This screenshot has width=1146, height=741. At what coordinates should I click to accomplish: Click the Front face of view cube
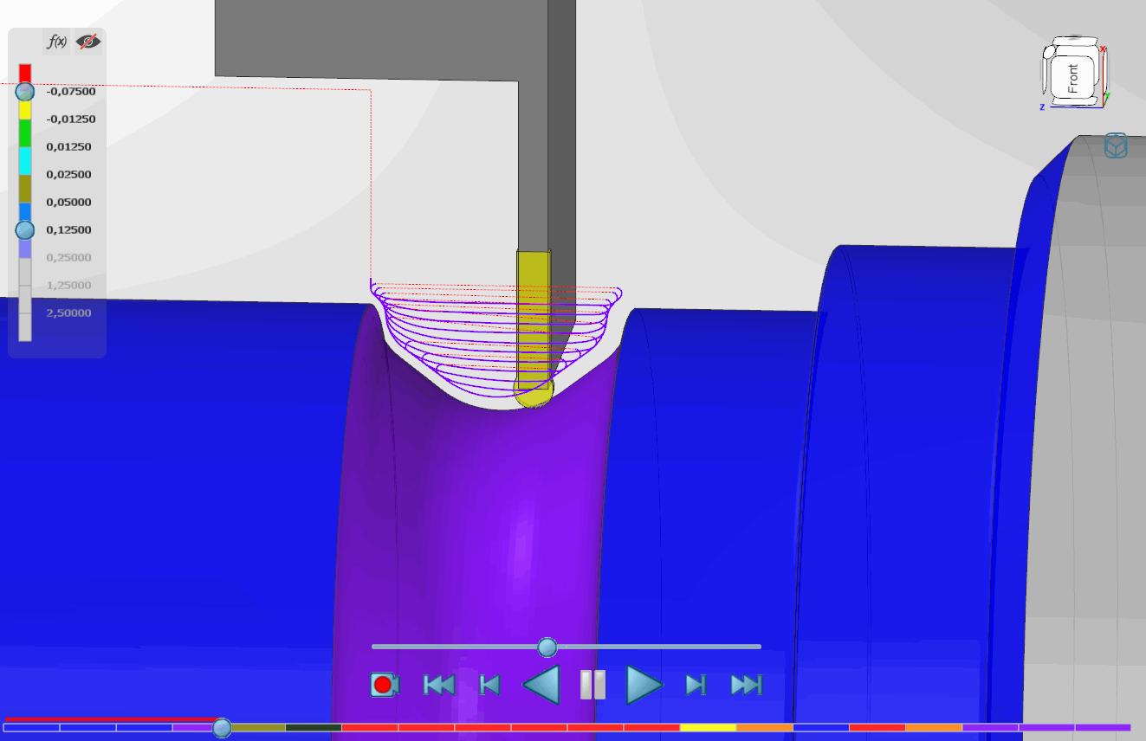tap(1073, 79)
